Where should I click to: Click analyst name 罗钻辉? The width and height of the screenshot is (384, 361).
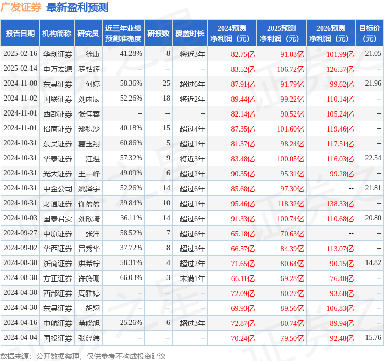(89, 69)
